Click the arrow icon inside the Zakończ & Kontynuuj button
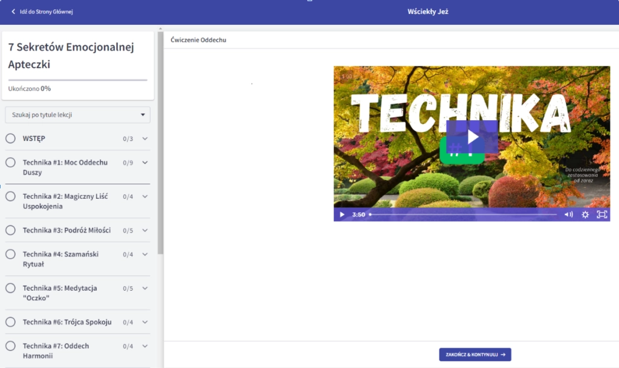Image resolution: width=619 pixels, height=368 pixels. pyautogui.click(x=503, y=355)
